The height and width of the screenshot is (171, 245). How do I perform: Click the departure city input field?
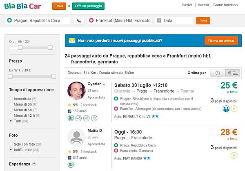(x=38, y=20)
